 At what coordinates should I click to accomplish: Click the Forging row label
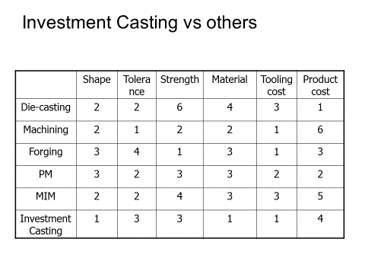[46, 152]
